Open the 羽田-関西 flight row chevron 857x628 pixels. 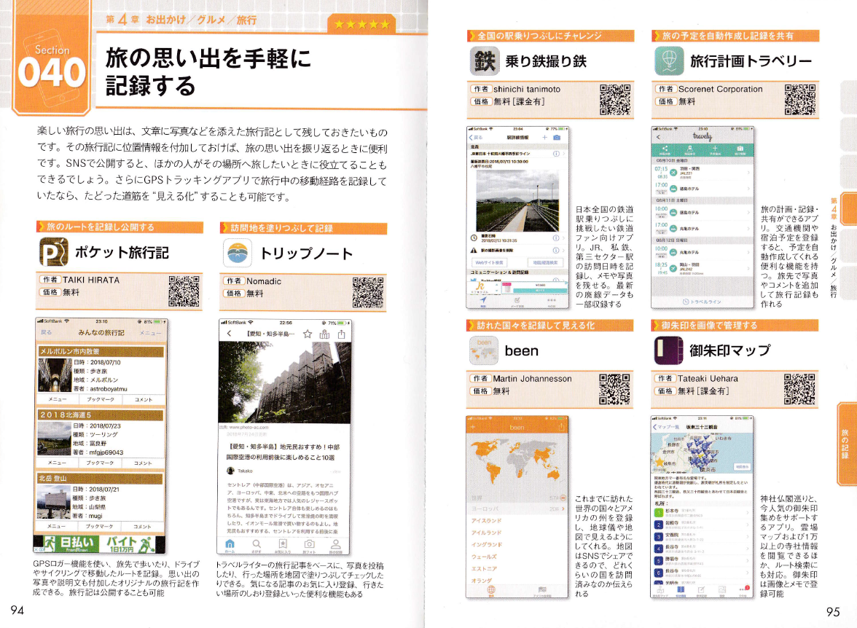pyautogui.click(x=748, y=173)
